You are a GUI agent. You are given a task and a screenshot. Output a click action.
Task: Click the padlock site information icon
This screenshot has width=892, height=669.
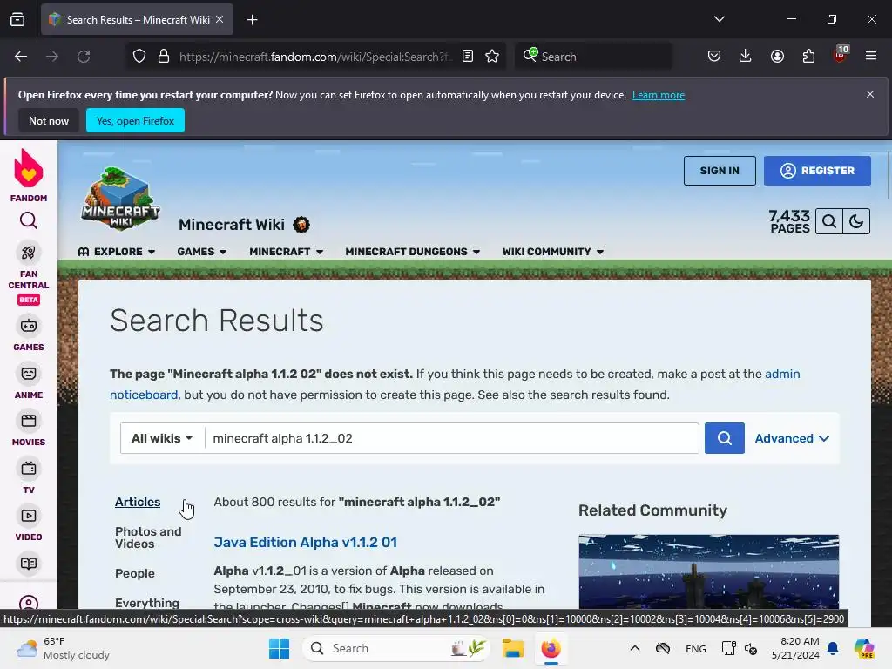pos(164,57)
